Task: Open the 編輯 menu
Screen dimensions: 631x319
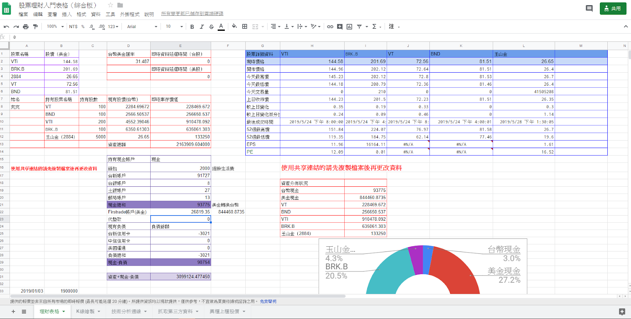Action: coord(38,14)
